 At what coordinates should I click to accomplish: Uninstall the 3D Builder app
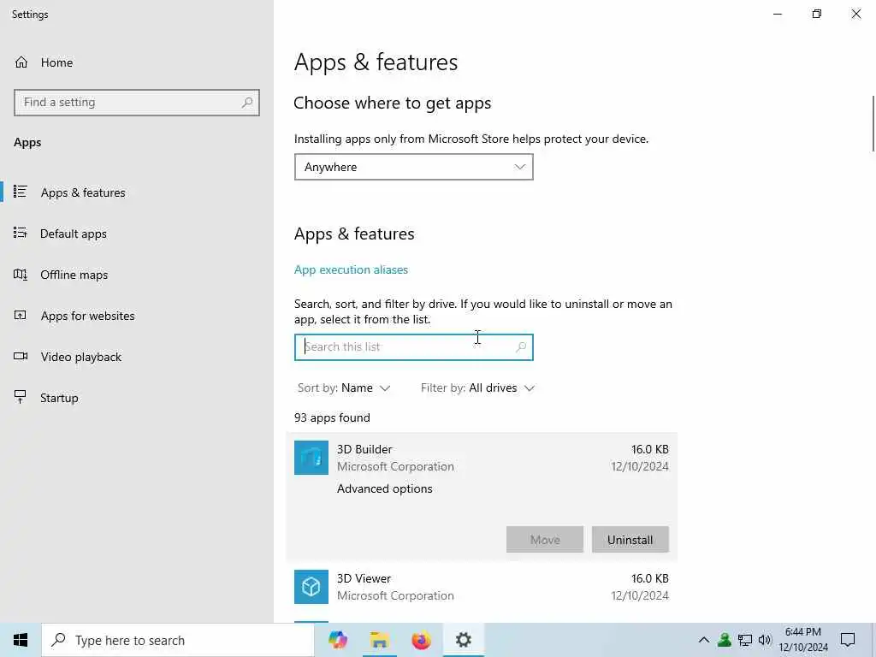[630, 540]
